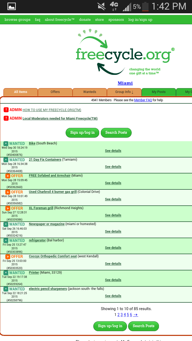Switch to Wanteds tab
The width and height of the screenshot is (192, 341).
tap(90, 92)
